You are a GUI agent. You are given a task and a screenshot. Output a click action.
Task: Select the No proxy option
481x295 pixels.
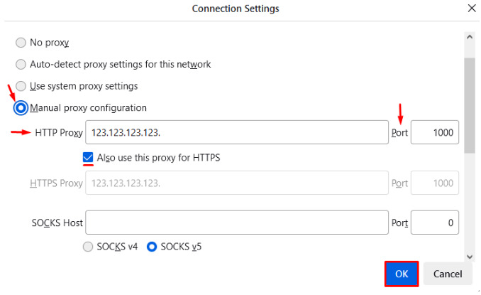click(21, 43)
